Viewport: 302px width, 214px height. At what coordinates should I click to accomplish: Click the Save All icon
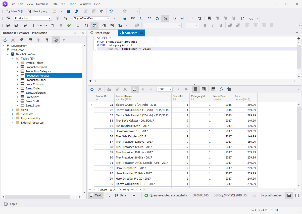pyautogui.click(x=76, y=11)
